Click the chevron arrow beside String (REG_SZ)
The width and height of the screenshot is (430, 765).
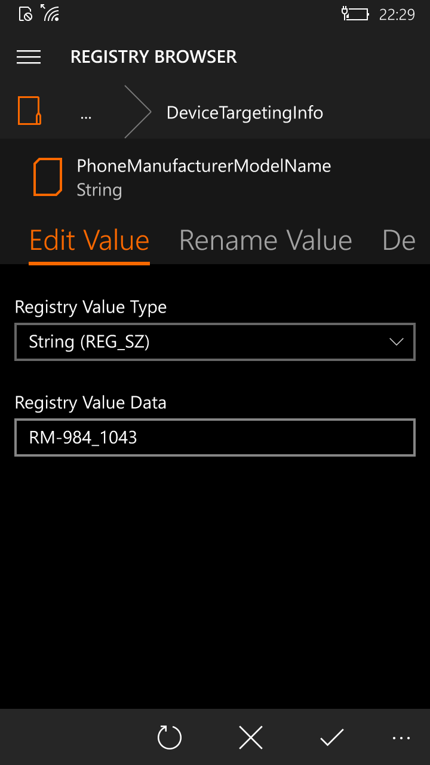(396, 342)
